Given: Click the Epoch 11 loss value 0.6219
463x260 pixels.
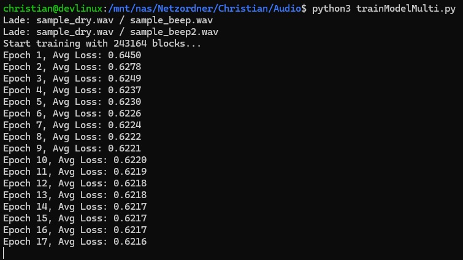Looking at the screenshot, I should (x=130, y=172).
